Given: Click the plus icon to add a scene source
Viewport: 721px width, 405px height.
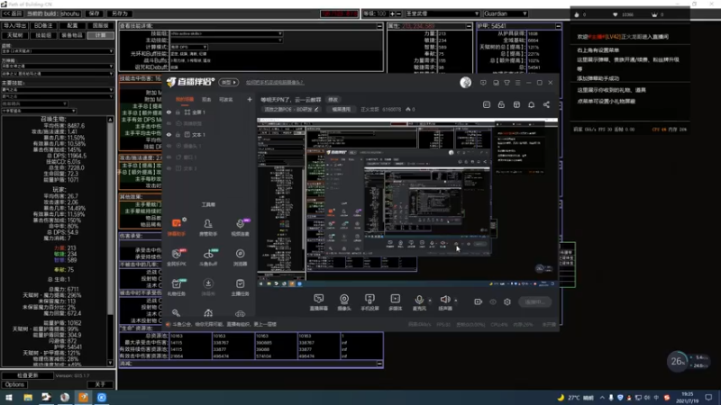Looking at the screenshot, I should coord(250,99).
